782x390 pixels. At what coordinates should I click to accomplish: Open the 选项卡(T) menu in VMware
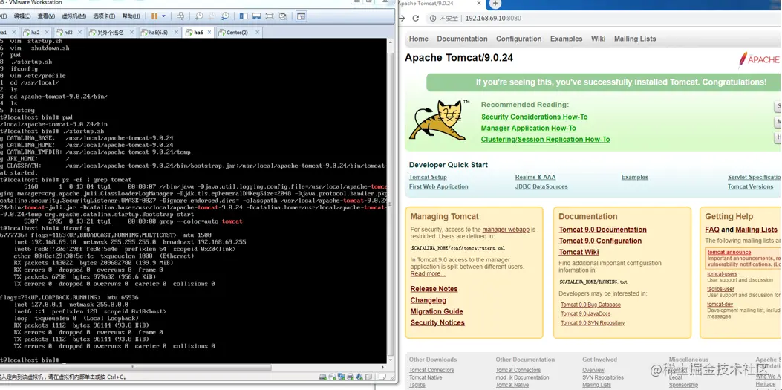tap(104, 16)
